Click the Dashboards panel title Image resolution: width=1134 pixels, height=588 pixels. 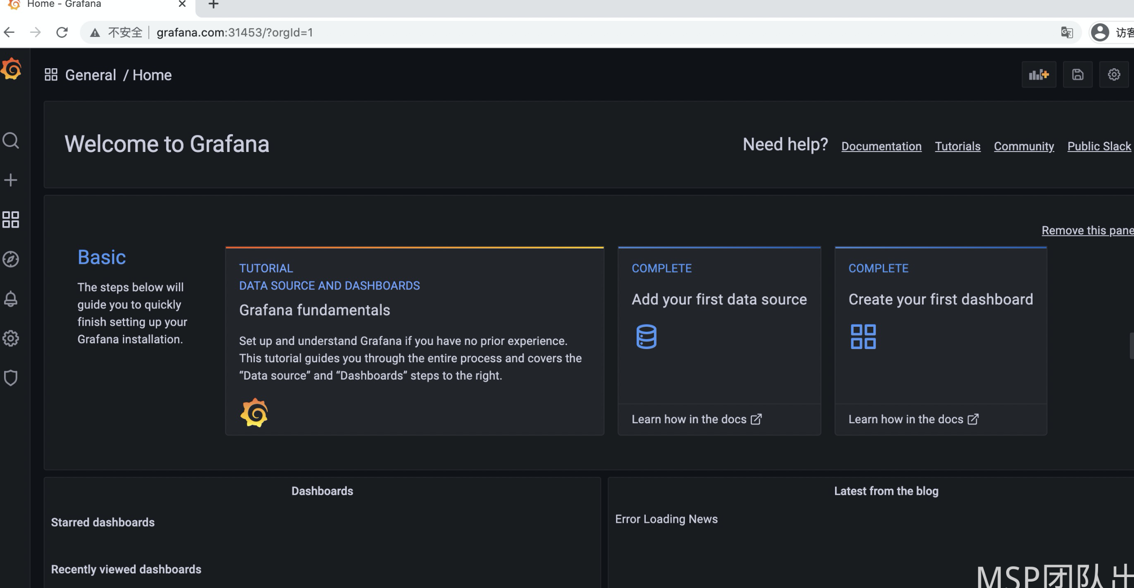(322, 491)
